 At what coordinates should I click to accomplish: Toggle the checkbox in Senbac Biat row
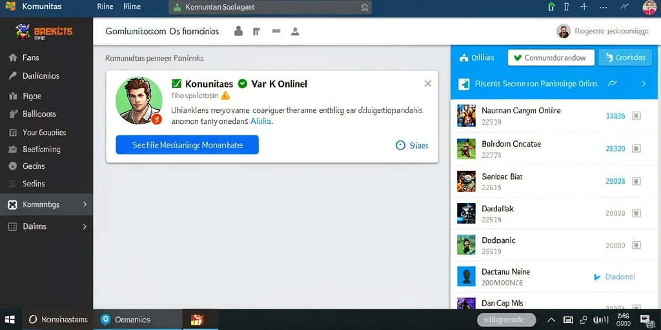click(636, 181)
